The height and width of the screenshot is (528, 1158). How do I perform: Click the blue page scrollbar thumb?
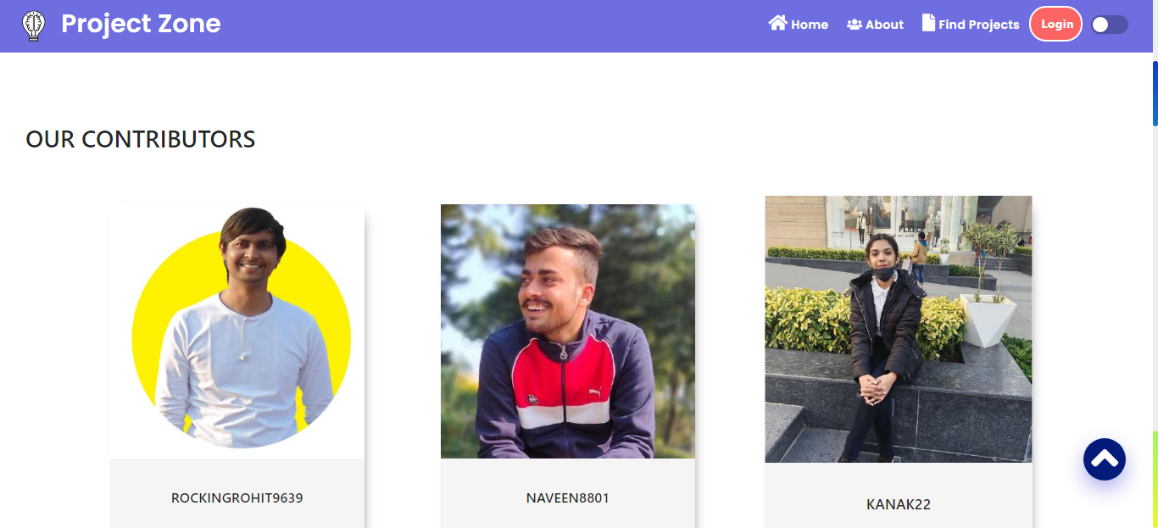coord(1155,93)
